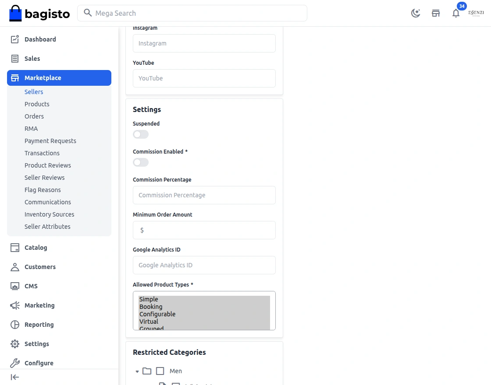Click the Reporting pie chart icon

coord(15,325)
